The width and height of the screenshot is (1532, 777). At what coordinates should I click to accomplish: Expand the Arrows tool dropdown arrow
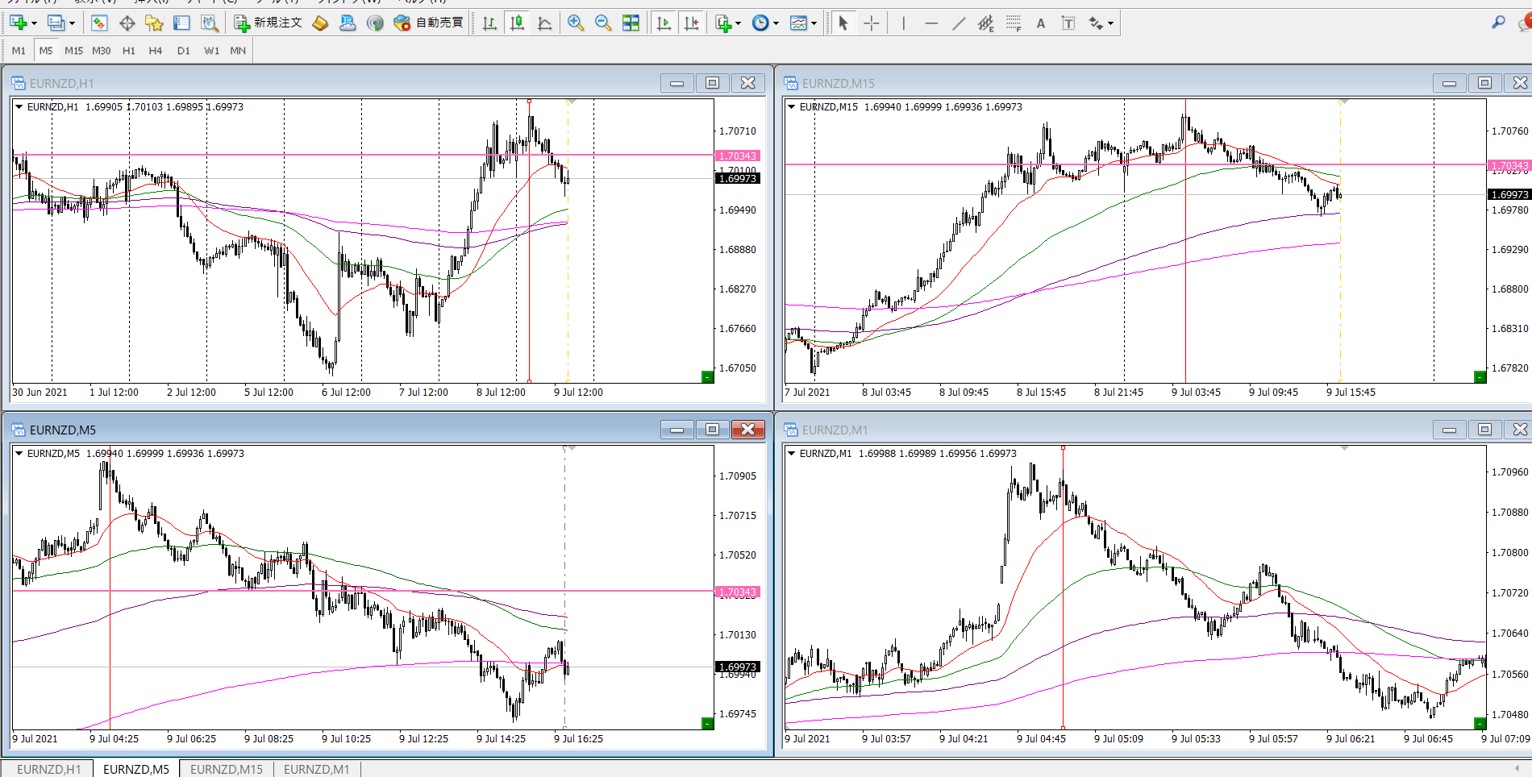tap(1110, 23)
